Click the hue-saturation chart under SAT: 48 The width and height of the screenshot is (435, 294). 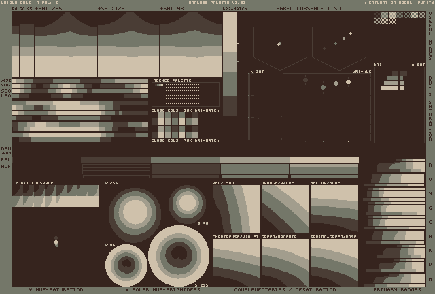tap(191, 44)
